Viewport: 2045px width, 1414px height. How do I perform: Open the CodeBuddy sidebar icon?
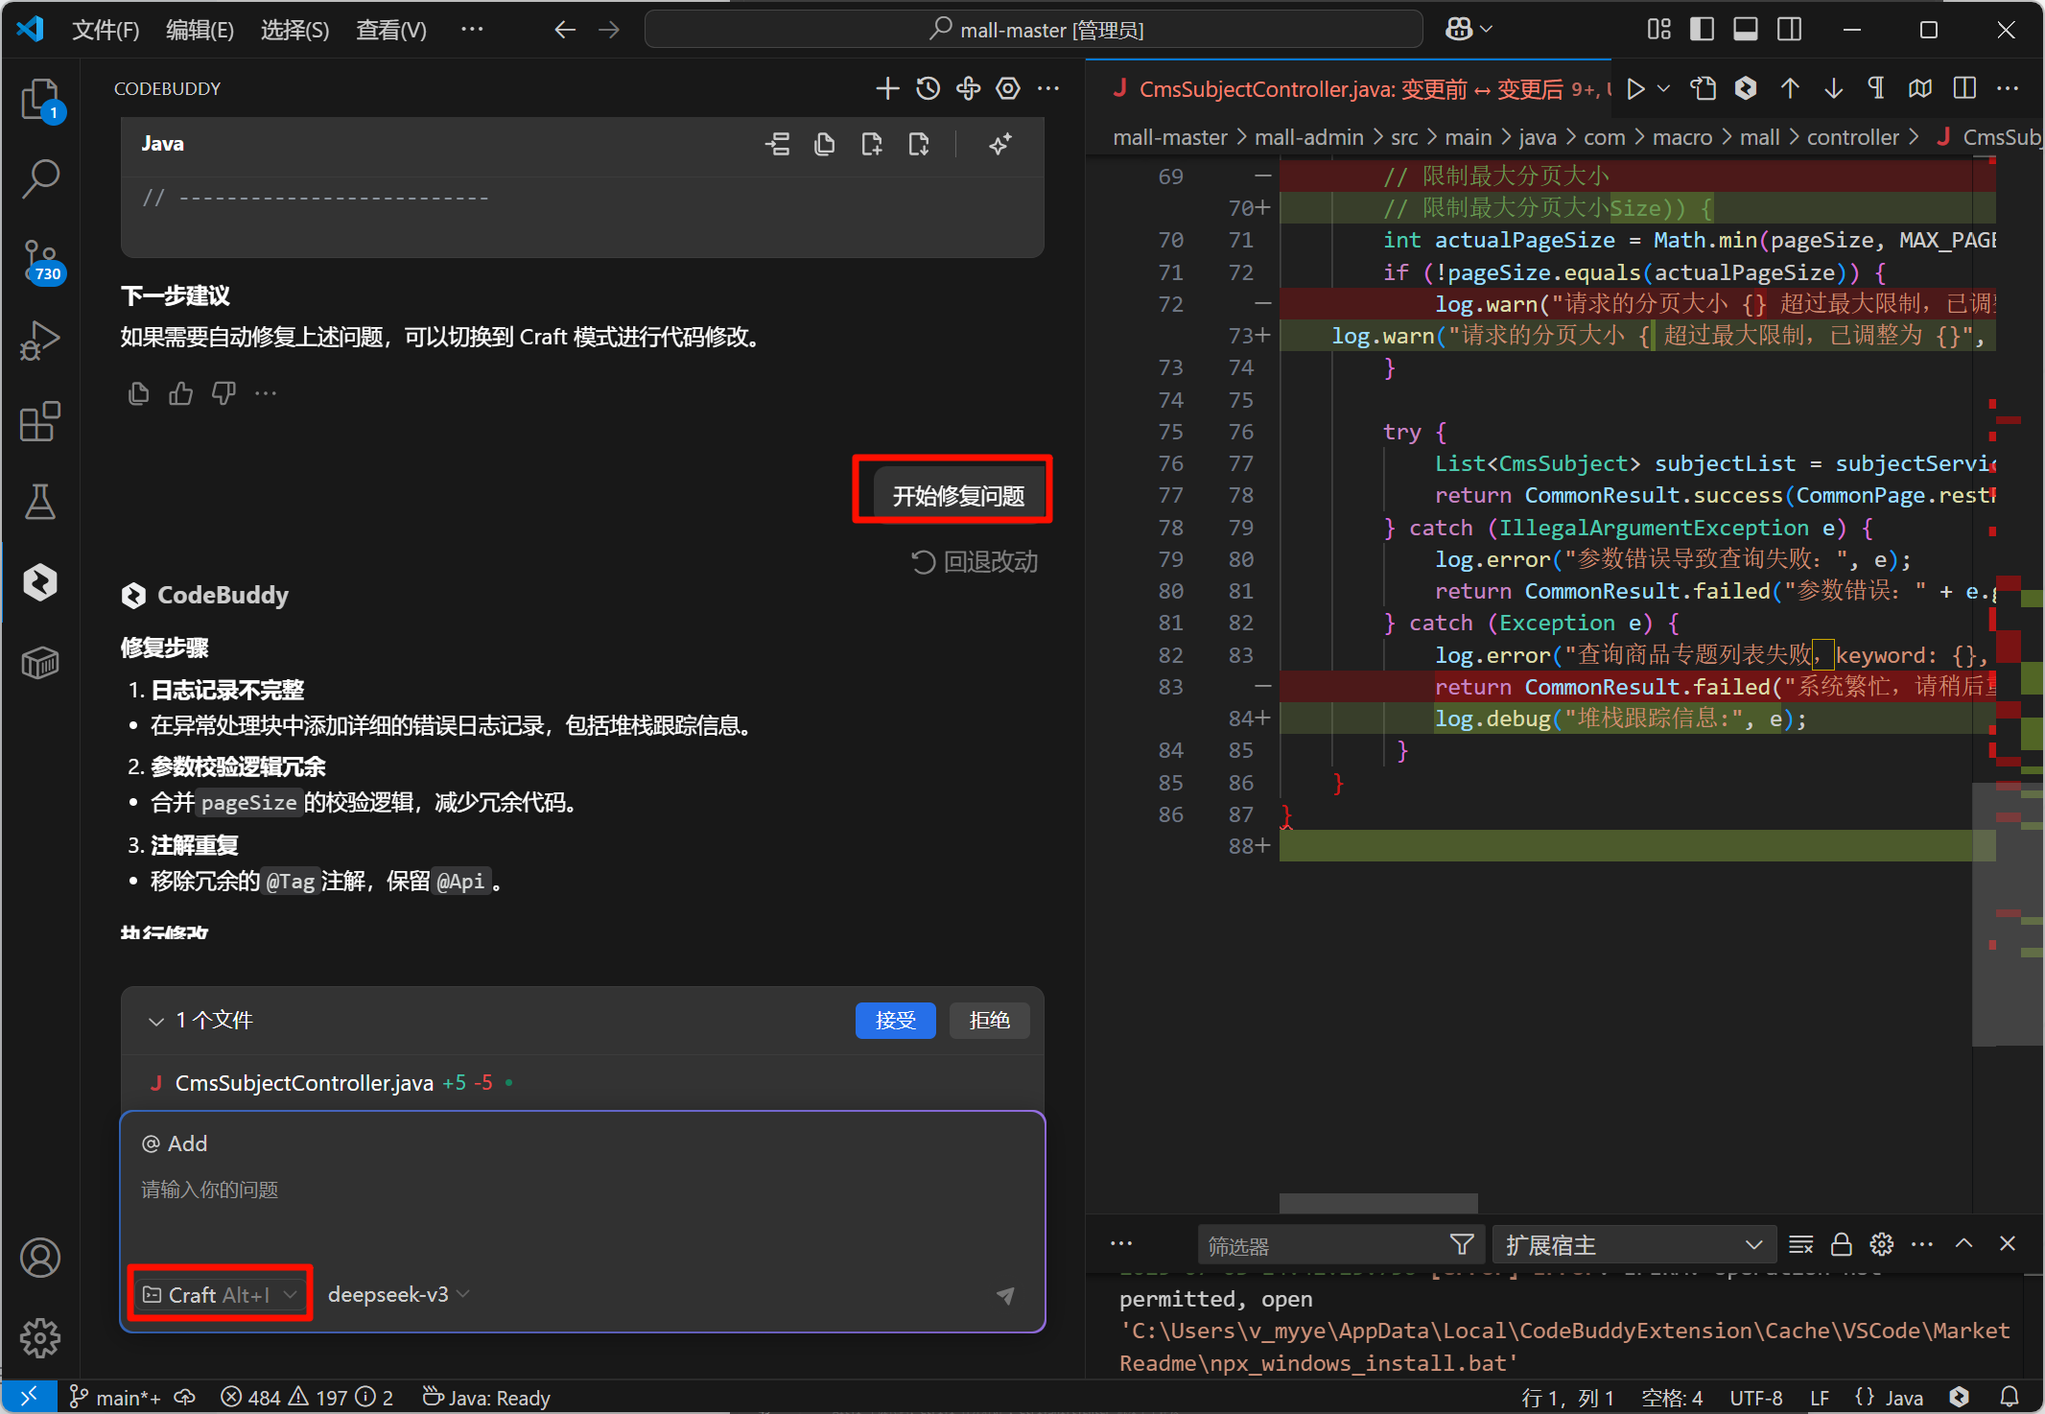[x=40, y=582]
